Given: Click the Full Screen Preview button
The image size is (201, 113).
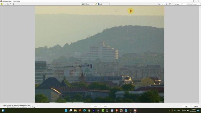Looking at the screenshot, I should pos(192,4).
